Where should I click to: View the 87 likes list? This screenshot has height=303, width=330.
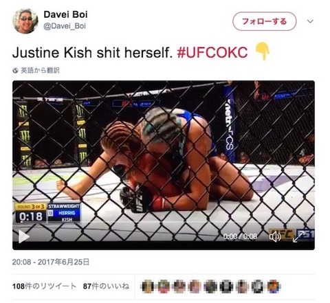click(106, 286)
